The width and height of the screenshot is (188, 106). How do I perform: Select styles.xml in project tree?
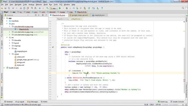[x=21, y=65]
